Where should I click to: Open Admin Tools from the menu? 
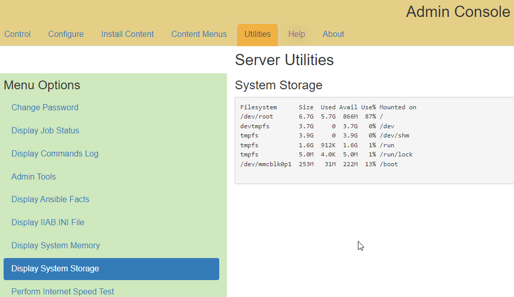(x=33, y=176)
